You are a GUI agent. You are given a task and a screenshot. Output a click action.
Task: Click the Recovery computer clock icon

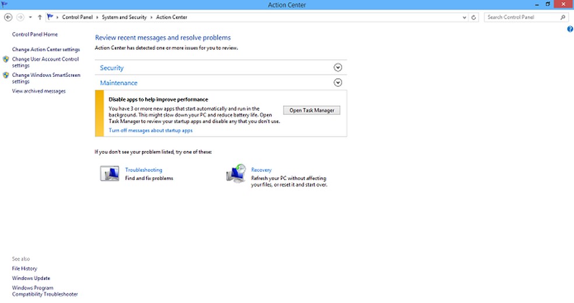[236, 174]
